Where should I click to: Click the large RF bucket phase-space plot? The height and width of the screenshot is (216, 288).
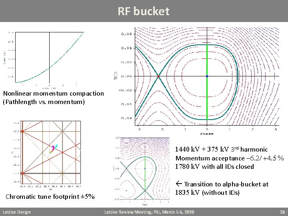click(196, 81)
